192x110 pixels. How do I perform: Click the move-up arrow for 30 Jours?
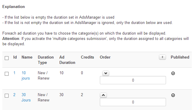103,95
